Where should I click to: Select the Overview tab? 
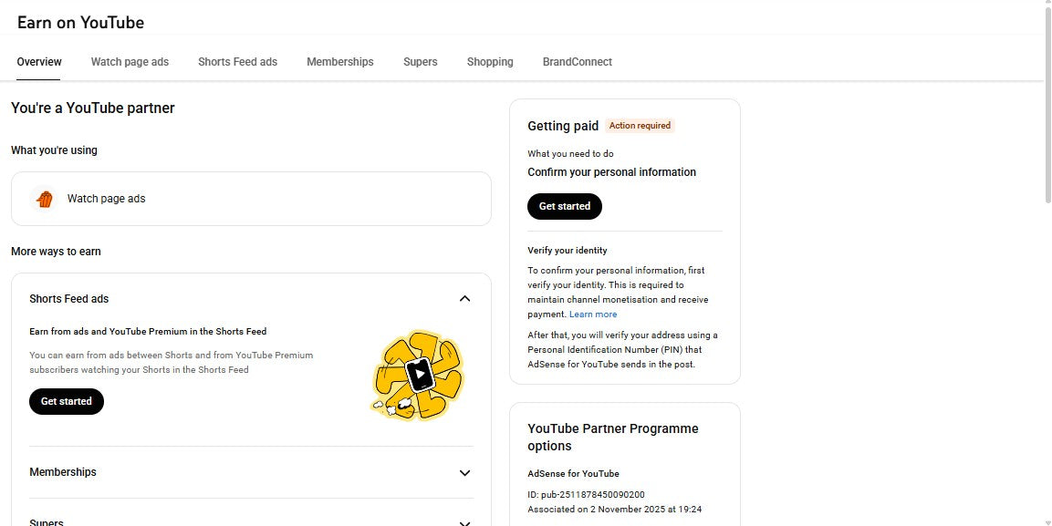[38, 61]
